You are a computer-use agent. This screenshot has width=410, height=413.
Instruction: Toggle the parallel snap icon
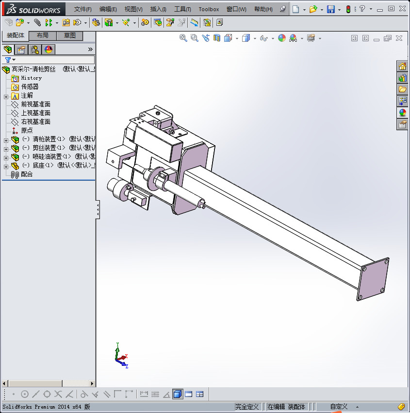[x=107, y=394]
